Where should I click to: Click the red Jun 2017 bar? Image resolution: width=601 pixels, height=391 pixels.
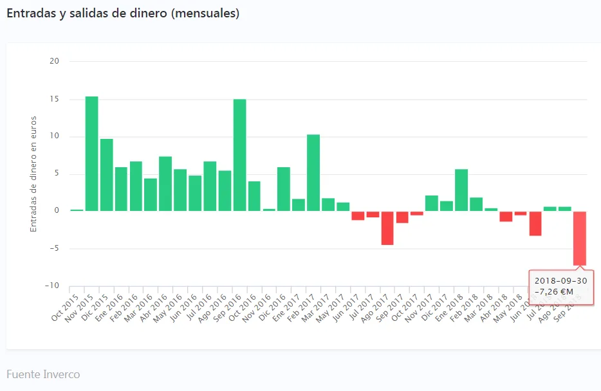coord(358,215)
